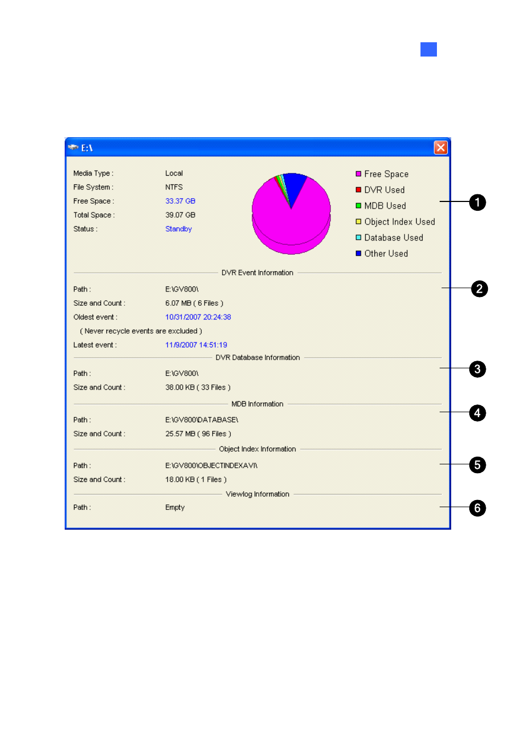Click the path E:\GV800\OBJECTINDEXAVI\
The image size is (523, 741).
point(211,465)
